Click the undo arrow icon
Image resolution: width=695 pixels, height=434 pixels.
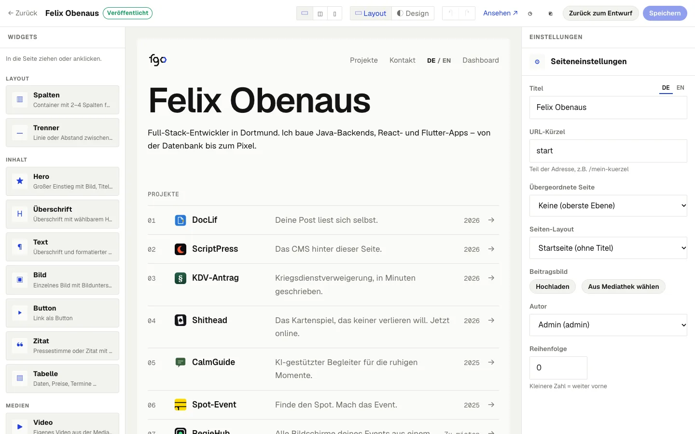coord(450,14)
